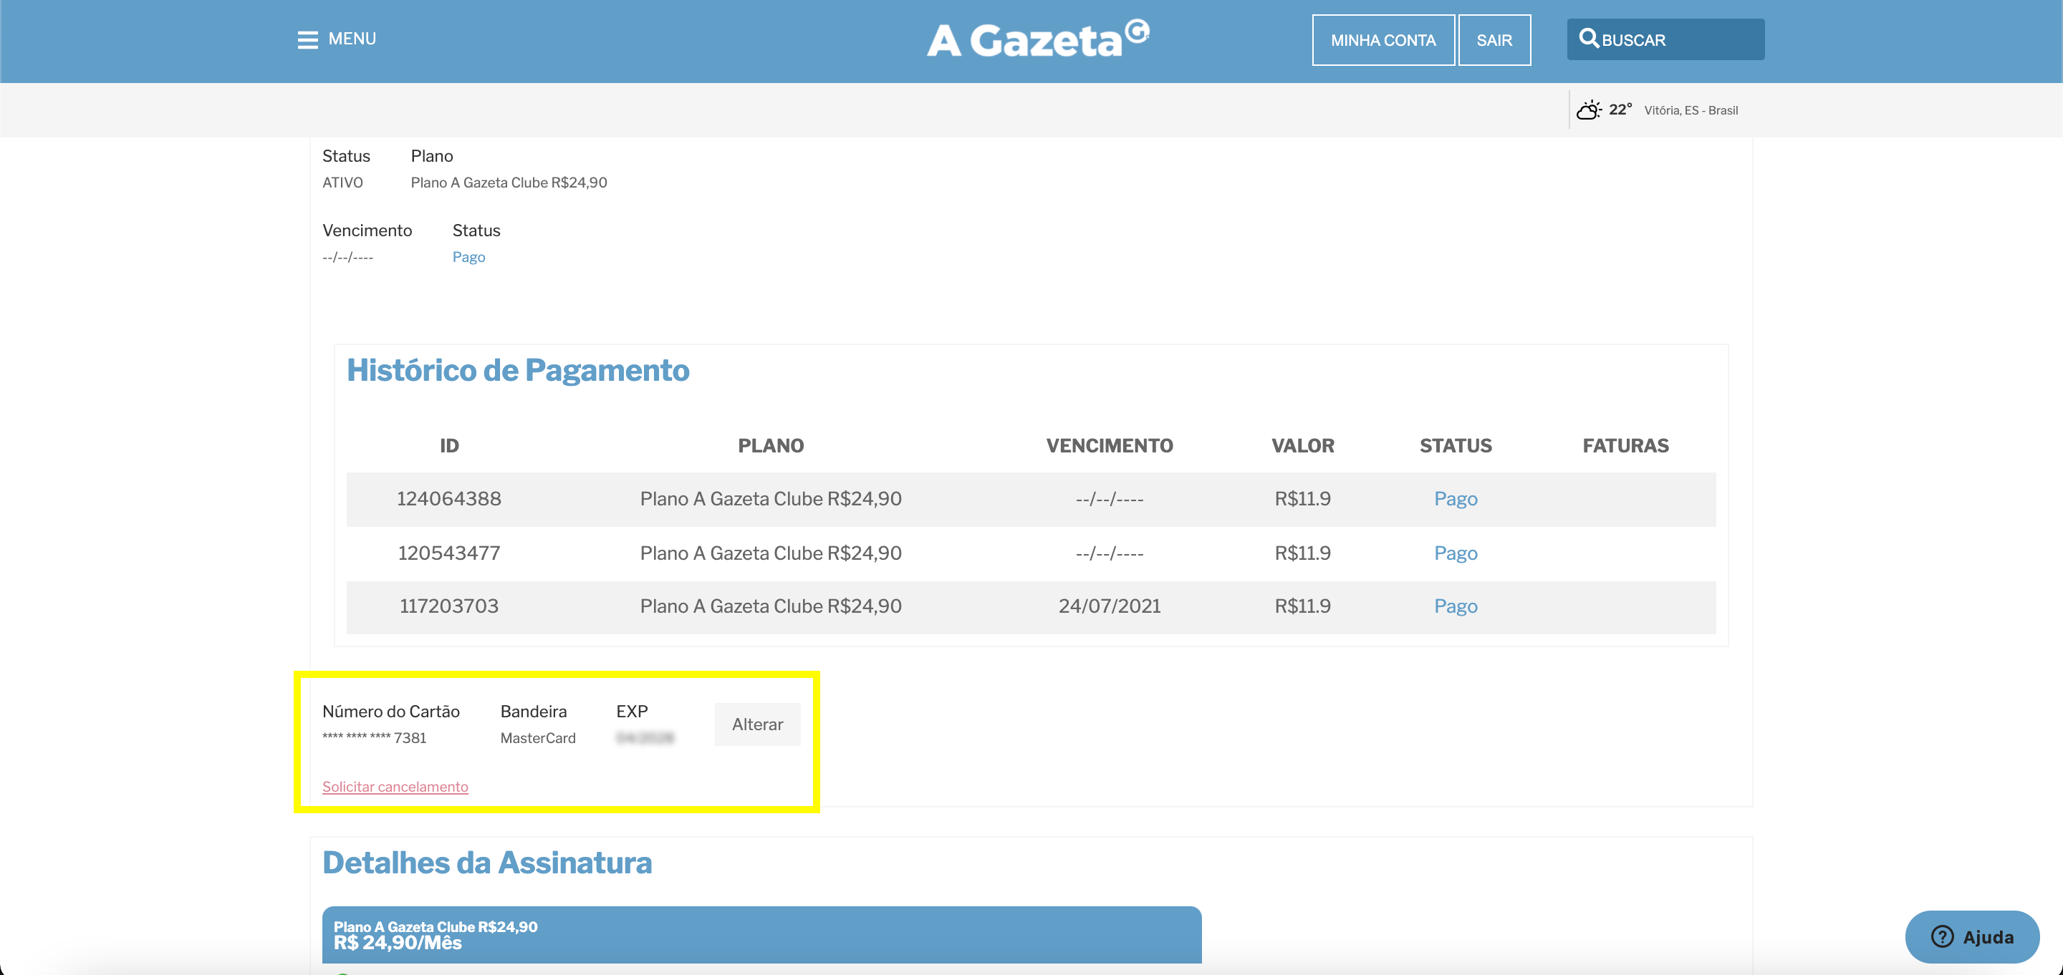Click the Solicitar cancelamento link

point(395,787)
